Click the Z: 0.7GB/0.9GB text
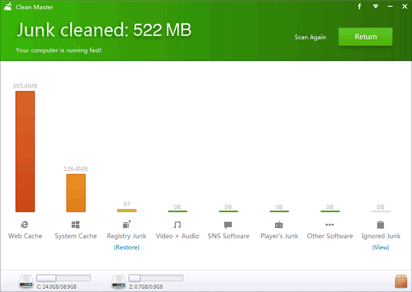Image resolution: width=412 pixels, height=292 pixels. (x=146, y=287)
